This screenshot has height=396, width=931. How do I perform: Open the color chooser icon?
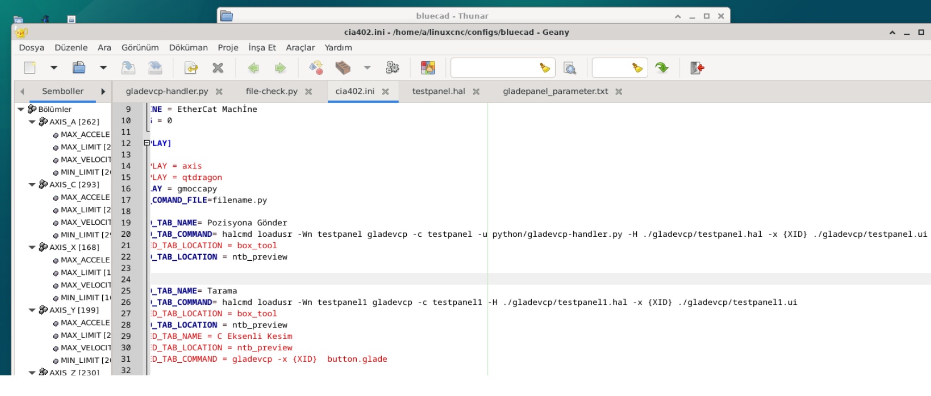click(x=428, y=68)
